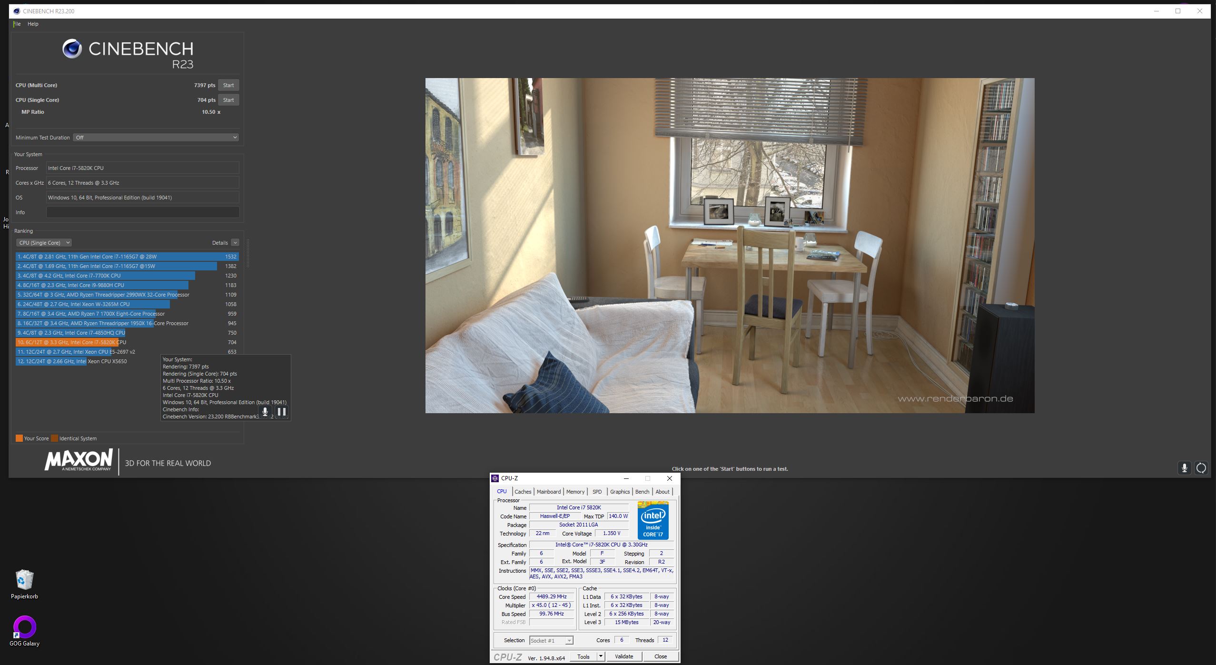Click the Your Score orange legend swatch

coord(19,438)
